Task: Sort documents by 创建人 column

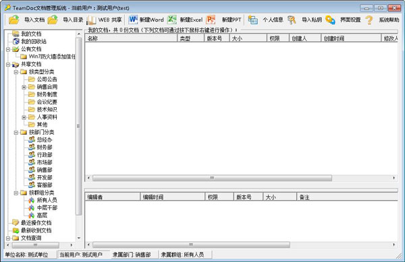Action: coord(305,38)
